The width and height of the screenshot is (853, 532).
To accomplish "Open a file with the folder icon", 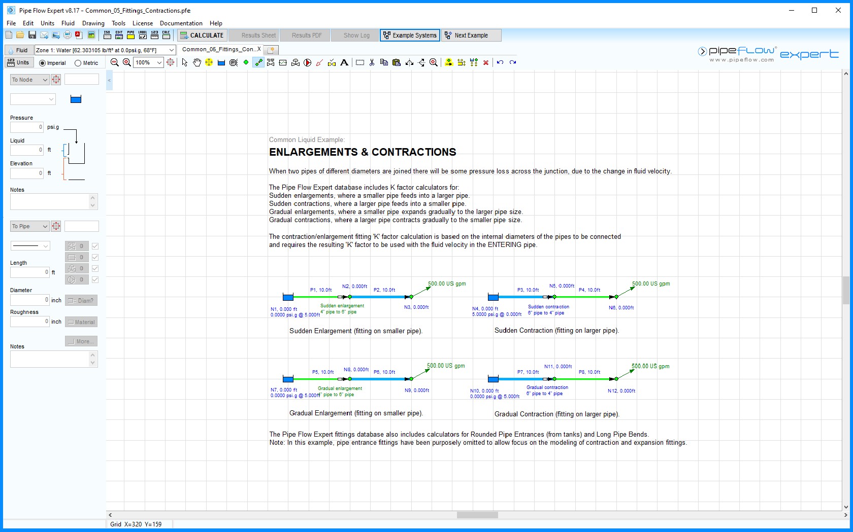I will [20, 35].
